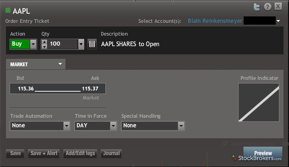Expand the Buy action dropdown
The image size is (289, 167).
(x=33, y=44)
